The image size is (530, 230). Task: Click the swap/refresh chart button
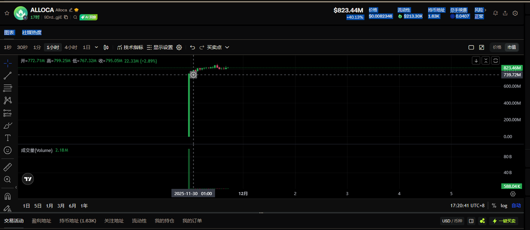tap(496, 60)
